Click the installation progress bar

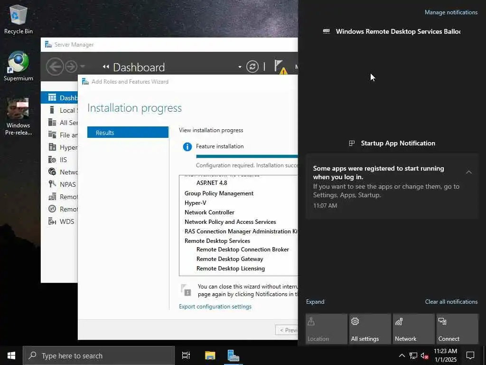(247, 156)
